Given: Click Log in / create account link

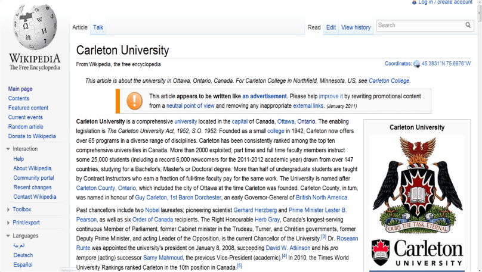Looking at the screenshot, I should (x=446, y=2).
